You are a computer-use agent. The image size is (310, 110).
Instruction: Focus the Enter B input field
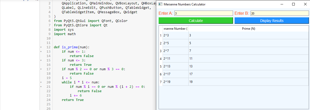(279, 13)
